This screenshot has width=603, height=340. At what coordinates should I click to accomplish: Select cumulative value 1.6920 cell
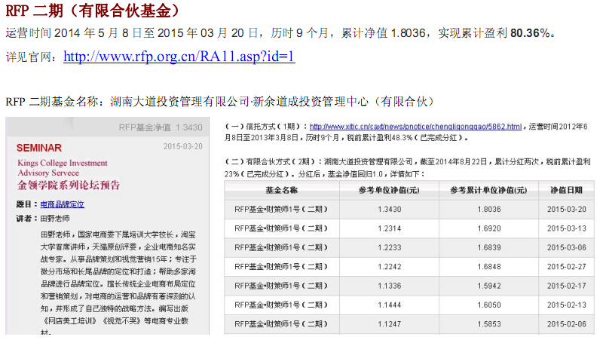[x=488, y=228]
